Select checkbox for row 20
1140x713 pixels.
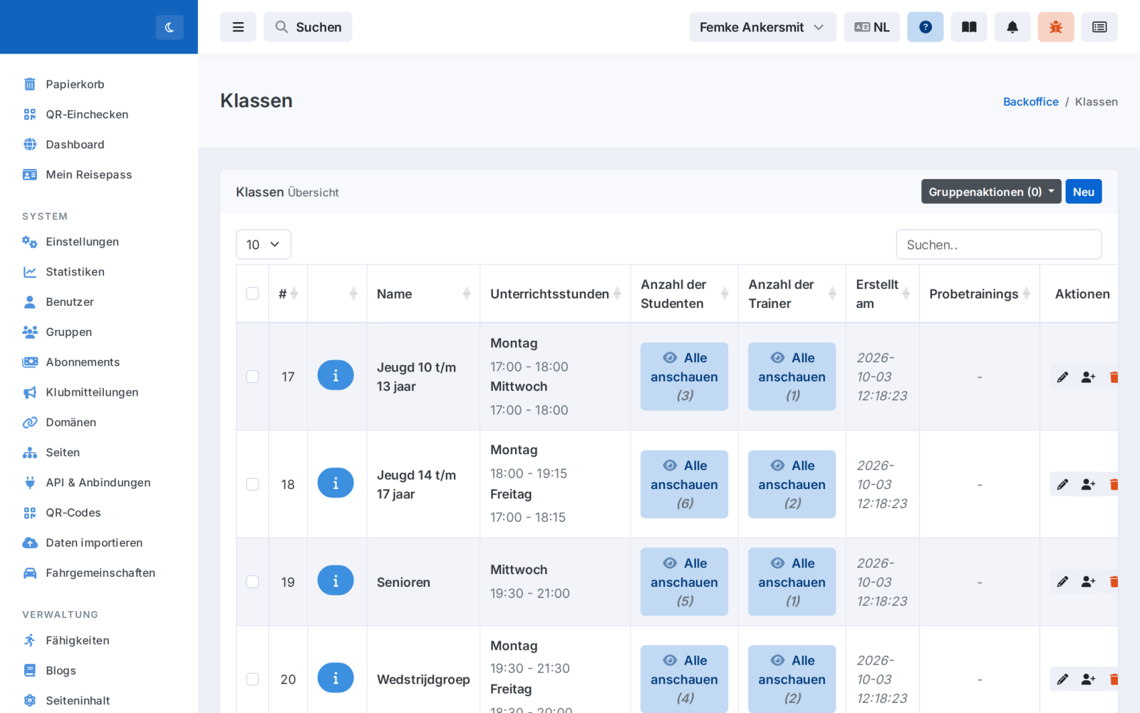(252, 679)
